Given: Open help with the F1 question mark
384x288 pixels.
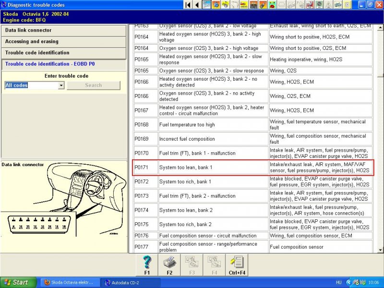Looking at the screenshot, I should (147, 265).
